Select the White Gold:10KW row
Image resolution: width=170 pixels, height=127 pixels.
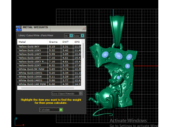(x=49, y=77)
